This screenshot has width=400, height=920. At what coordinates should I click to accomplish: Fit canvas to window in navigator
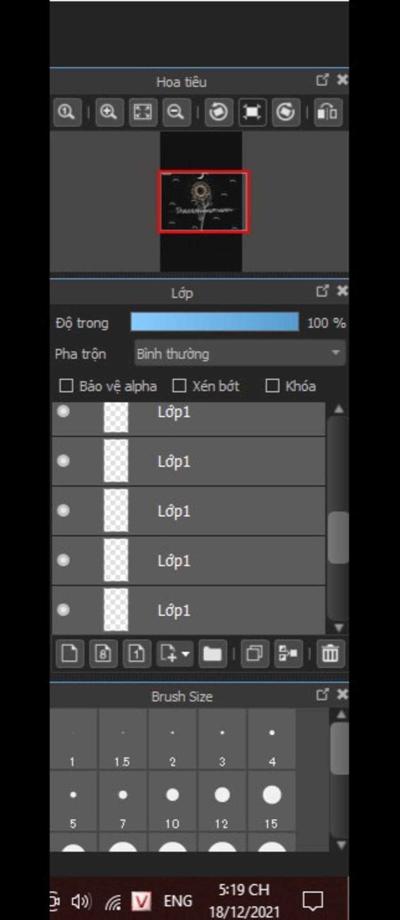143,112
